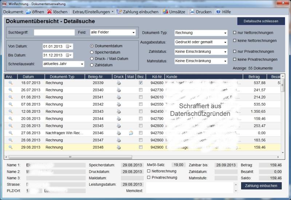Image resolution: width=291 pixels, height=200 pixels.
Task: Click Detailsuche schliessen button
Action: [261, 21]
